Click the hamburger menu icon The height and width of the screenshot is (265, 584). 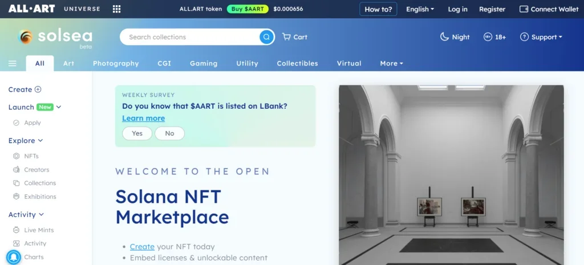pyautogui.click(x=13, y=64)
